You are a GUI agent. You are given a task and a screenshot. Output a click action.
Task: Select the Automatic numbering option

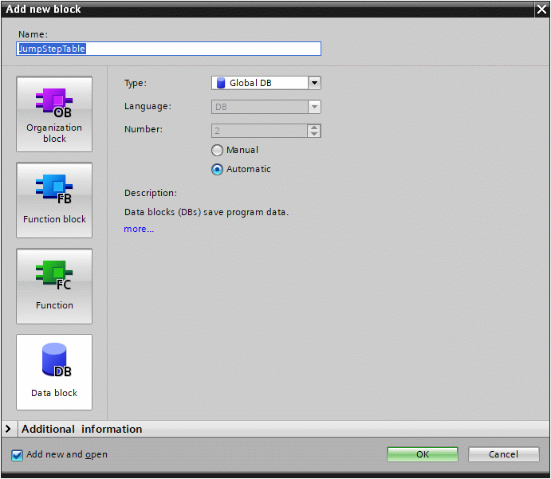click(x=217, y=169)
